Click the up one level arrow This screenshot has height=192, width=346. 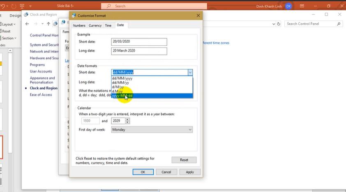click(x=48, y=24)
